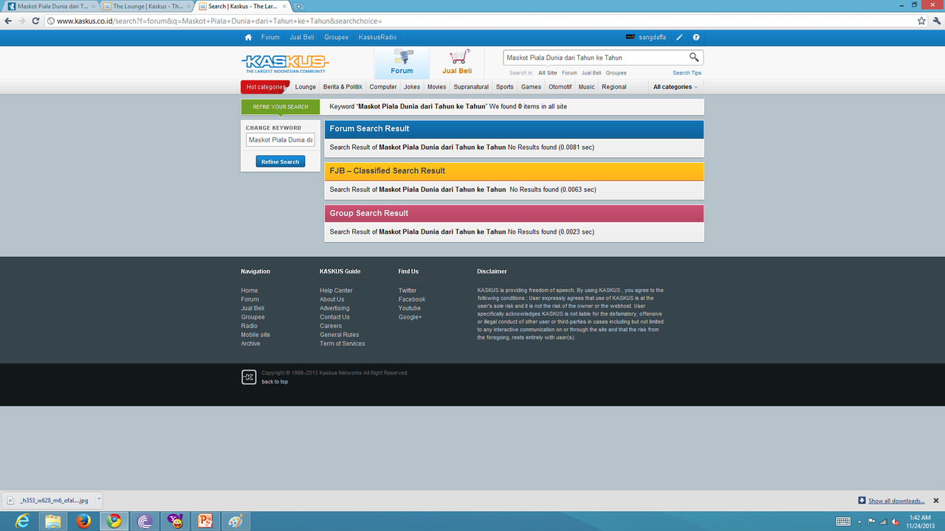Screen dimensions: 945x531
Task: Open the Movies category
Action: (x=437, y=87)
